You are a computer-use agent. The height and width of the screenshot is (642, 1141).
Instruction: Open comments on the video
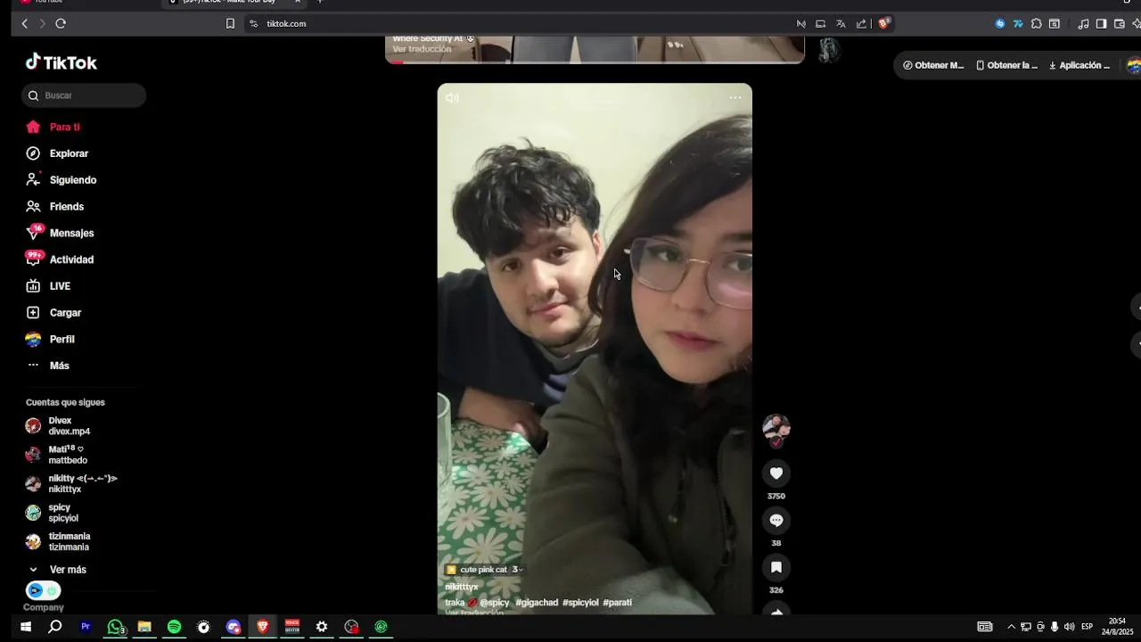(776, 521)
